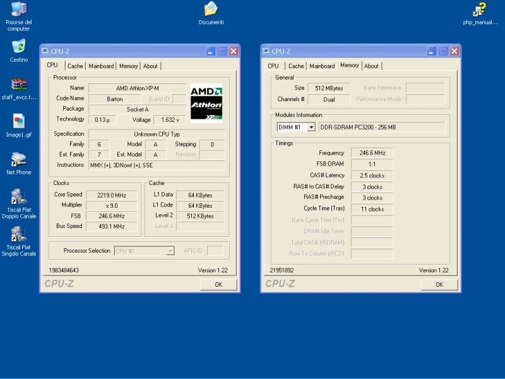This screenshot has height=379, width=505.
Task: Click memory Frequency value 246.6 MHz
Action: [372, 153]
